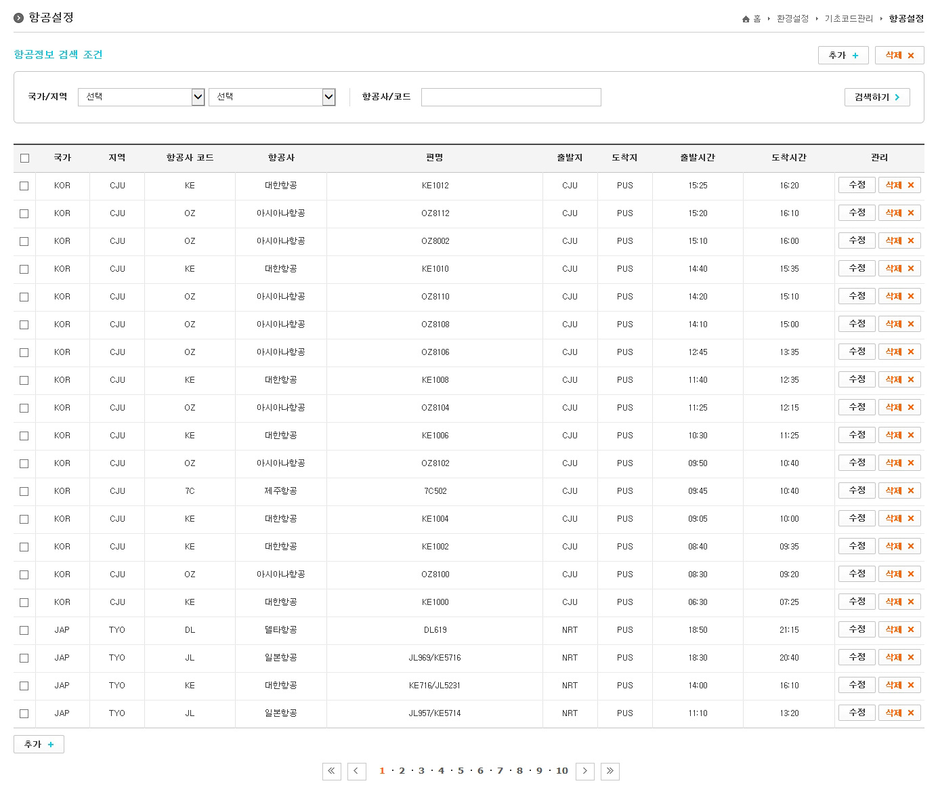Navigate to 기초코드관리 in the breadcrumb
This screenshot has width=938, height=794.
[849, 19]
